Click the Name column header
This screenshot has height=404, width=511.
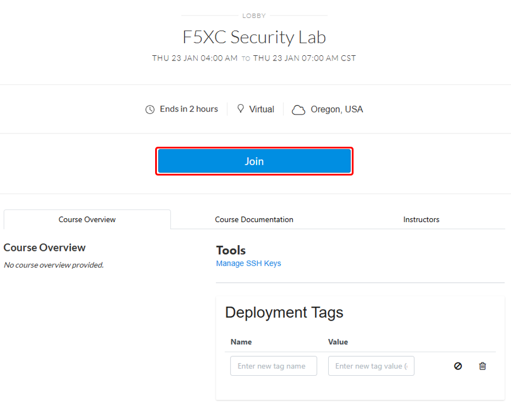(x=241, y=342)
